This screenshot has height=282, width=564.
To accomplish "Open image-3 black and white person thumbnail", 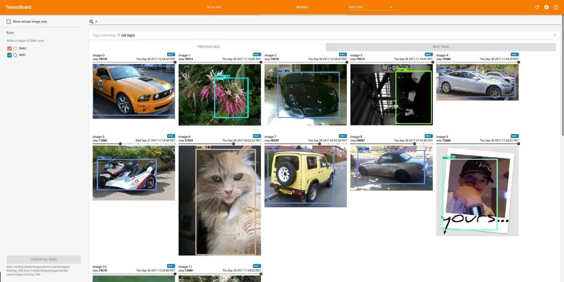I will coord(391,95).
